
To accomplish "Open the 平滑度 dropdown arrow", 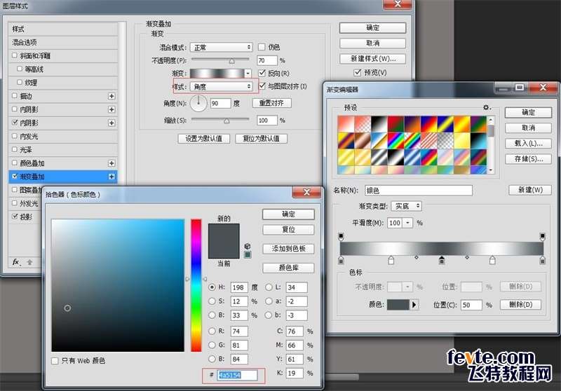I will click(x=407, y=223).
